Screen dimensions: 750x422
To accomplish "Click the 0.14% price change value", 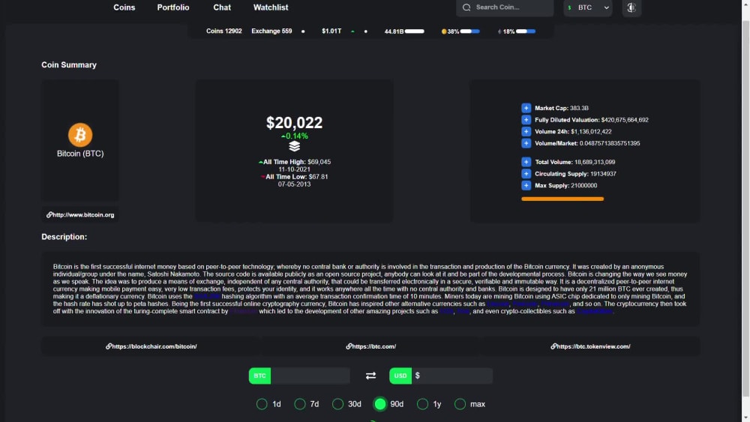I will point(297,136).
